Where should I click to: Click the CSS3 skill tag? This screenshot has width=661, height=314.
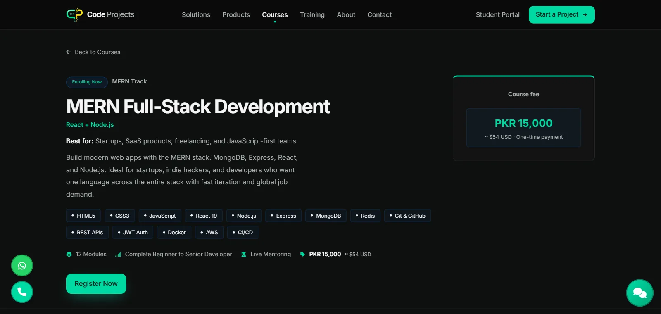tap(119, 216)
